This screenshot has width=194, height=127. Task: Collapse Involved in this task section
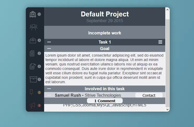pos(49,89)
